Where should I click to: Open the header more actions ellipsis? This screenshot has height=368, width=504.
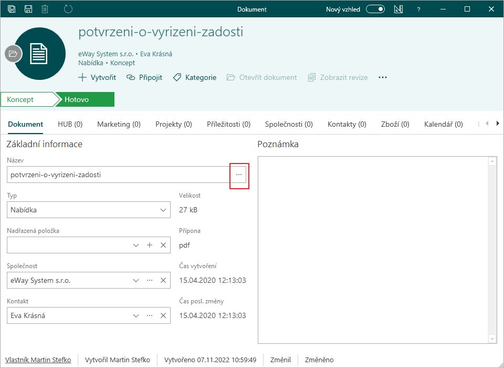click(383, 77)
